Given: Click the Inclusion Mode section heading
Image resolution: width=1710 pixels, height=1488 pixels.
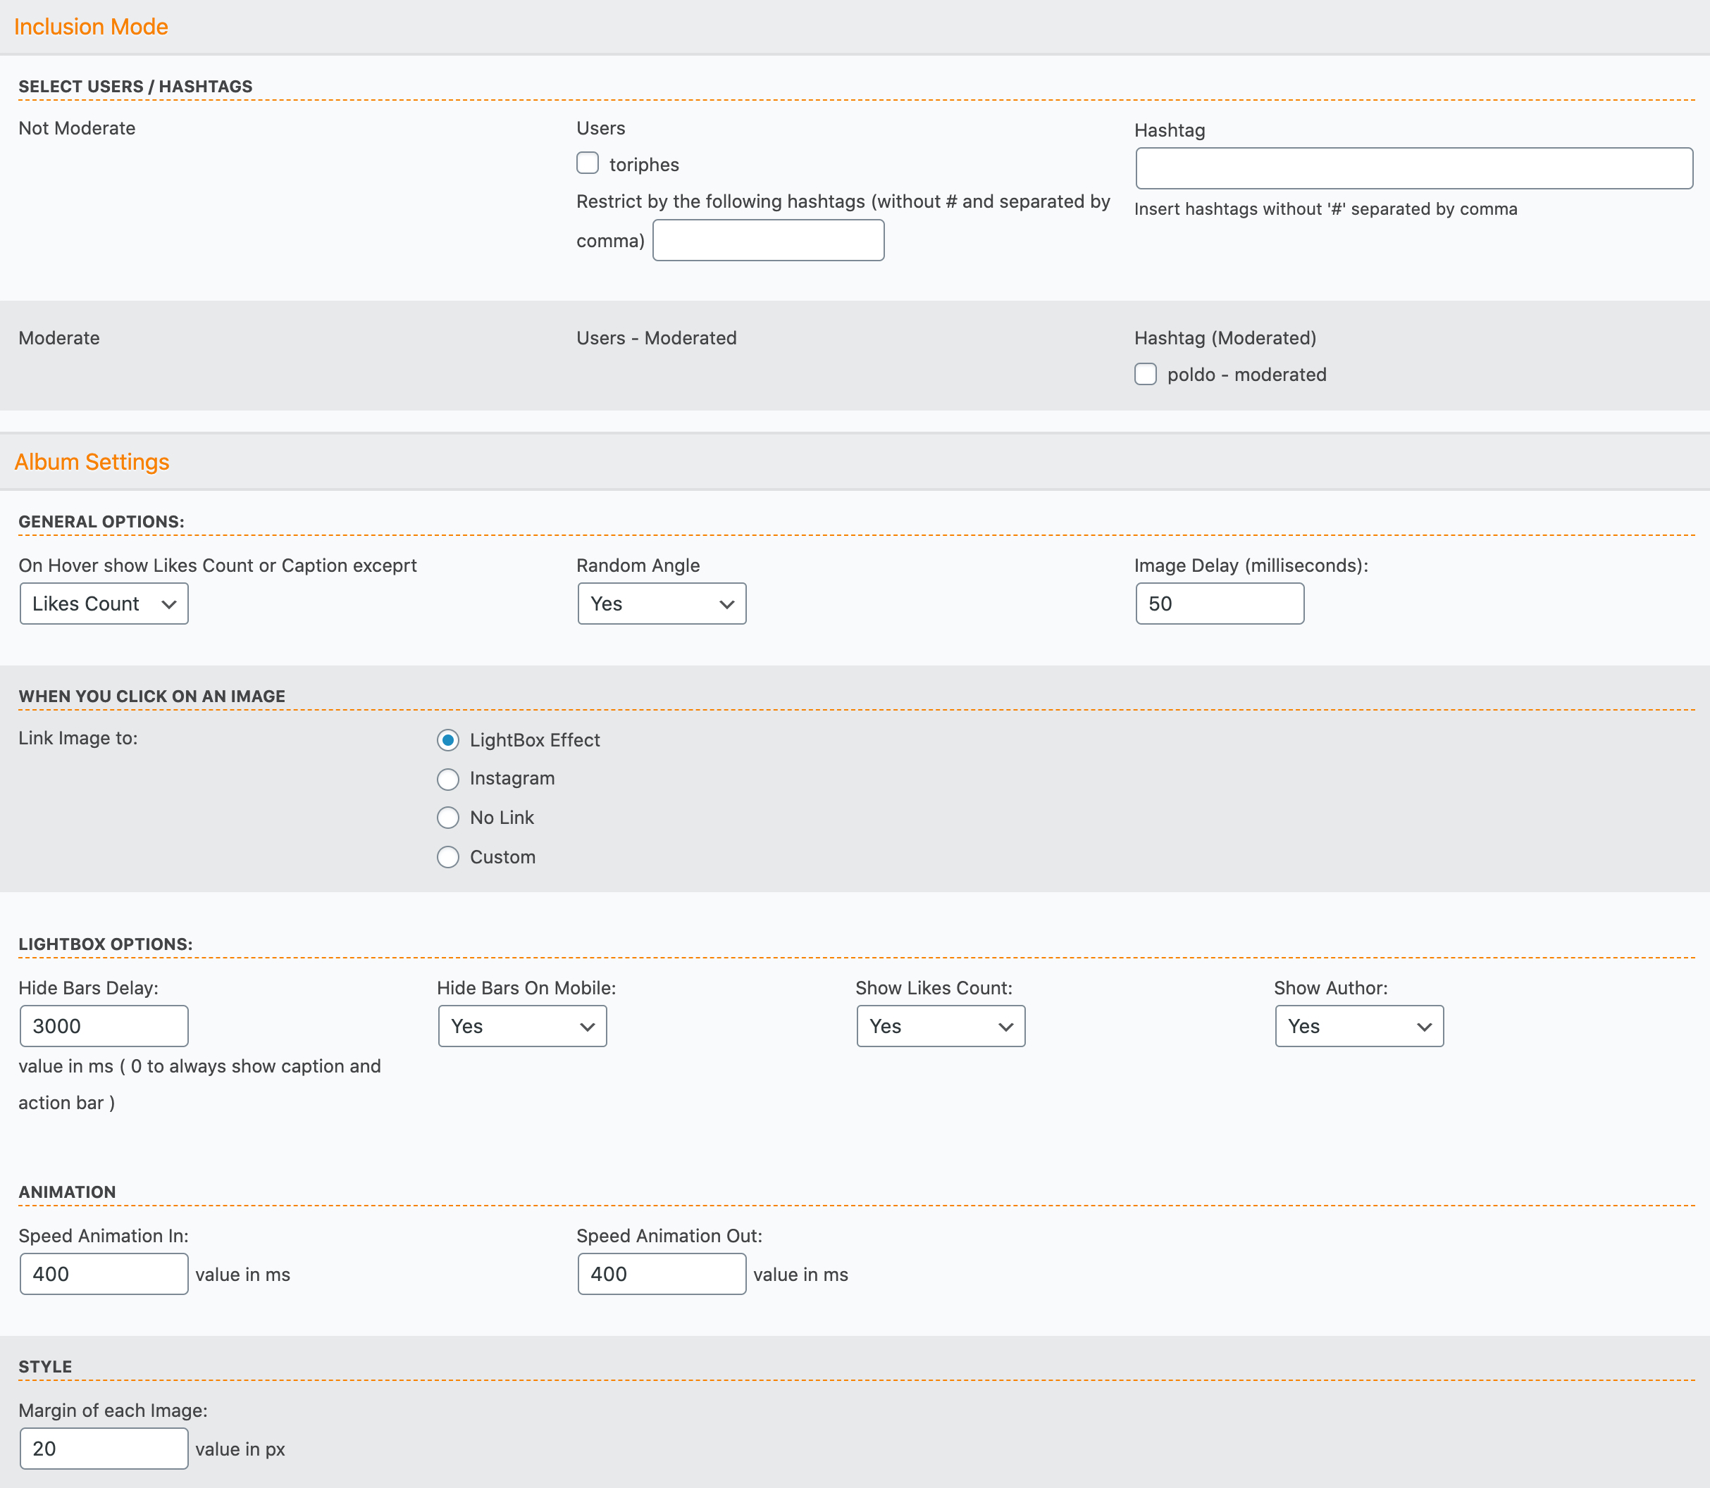Looking at the screenshot, I should (x=92, y=27).
